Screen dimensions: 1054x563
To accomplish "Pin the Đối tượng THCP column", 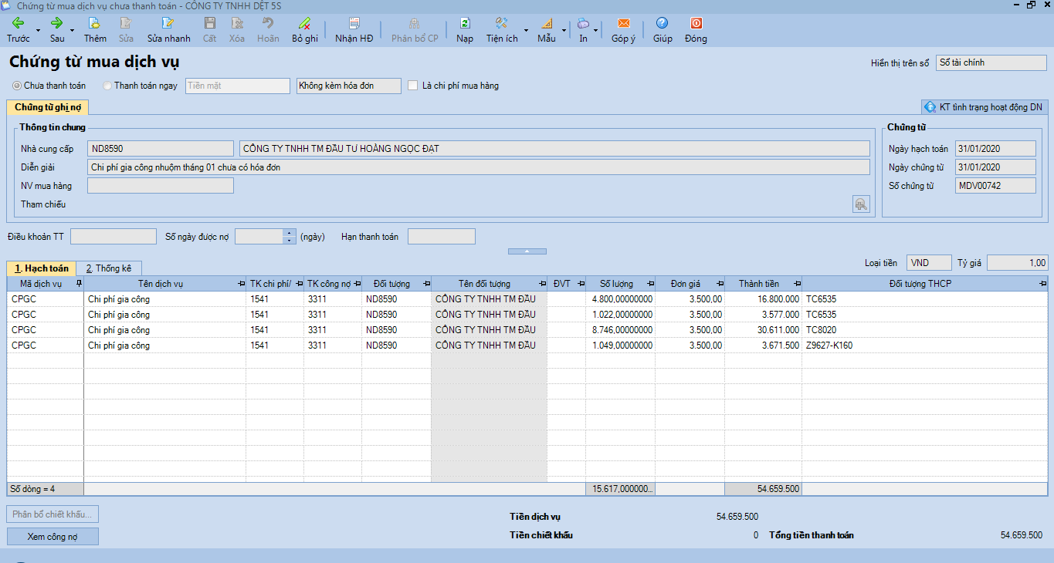I will [x=1042, y=284].
